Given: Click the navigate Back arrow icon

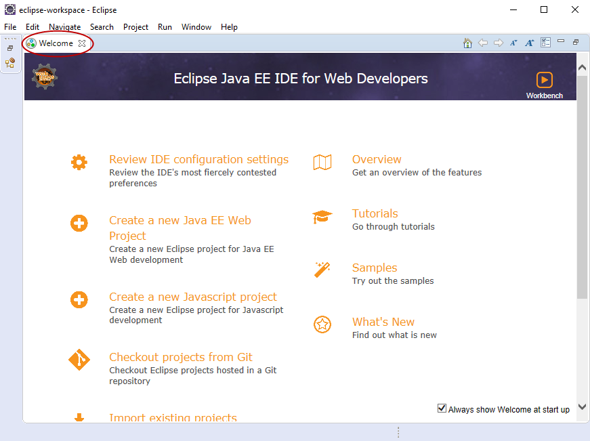Looking at the screenshot, I should click(483, 43).
